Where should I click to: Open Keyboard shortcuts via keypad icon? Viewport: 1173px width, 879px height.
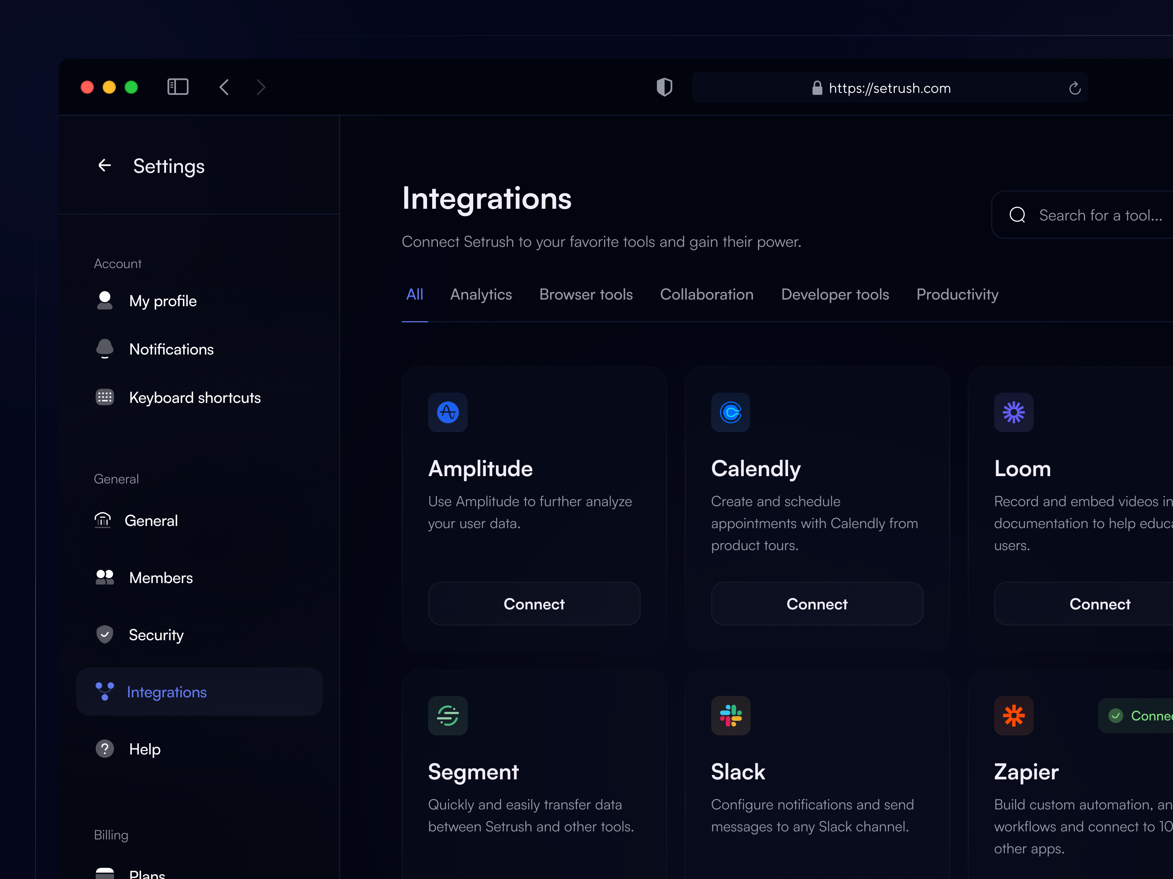[x=104, y=397]
